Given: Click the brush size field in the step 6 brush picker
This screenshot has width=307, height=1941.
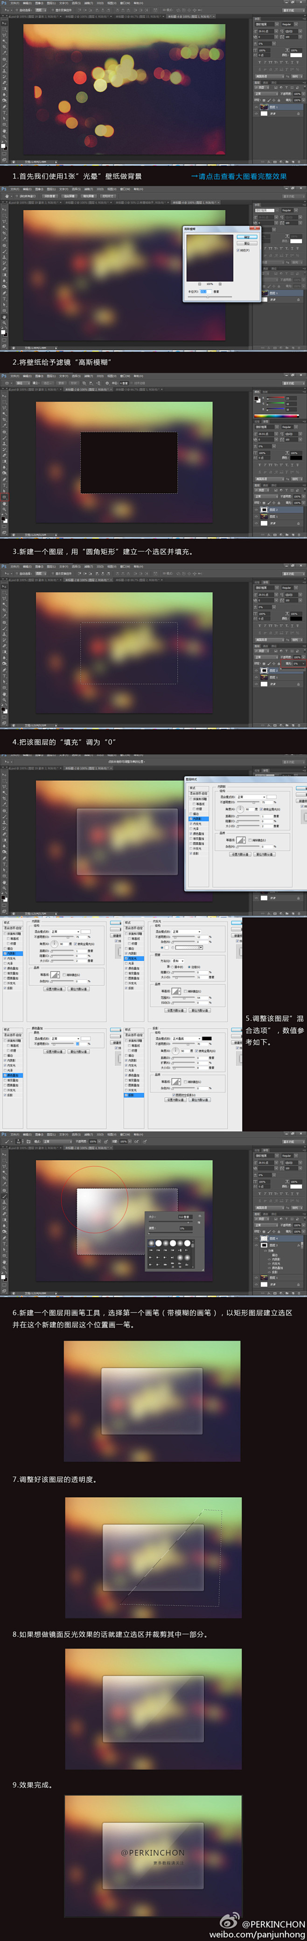Looking at the screenshot, I should tap(185, 1217).
